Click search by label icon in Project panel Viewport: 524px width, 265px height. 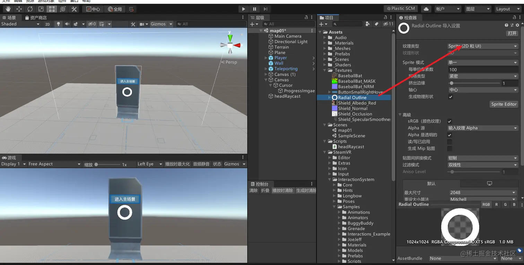[377, 24]
